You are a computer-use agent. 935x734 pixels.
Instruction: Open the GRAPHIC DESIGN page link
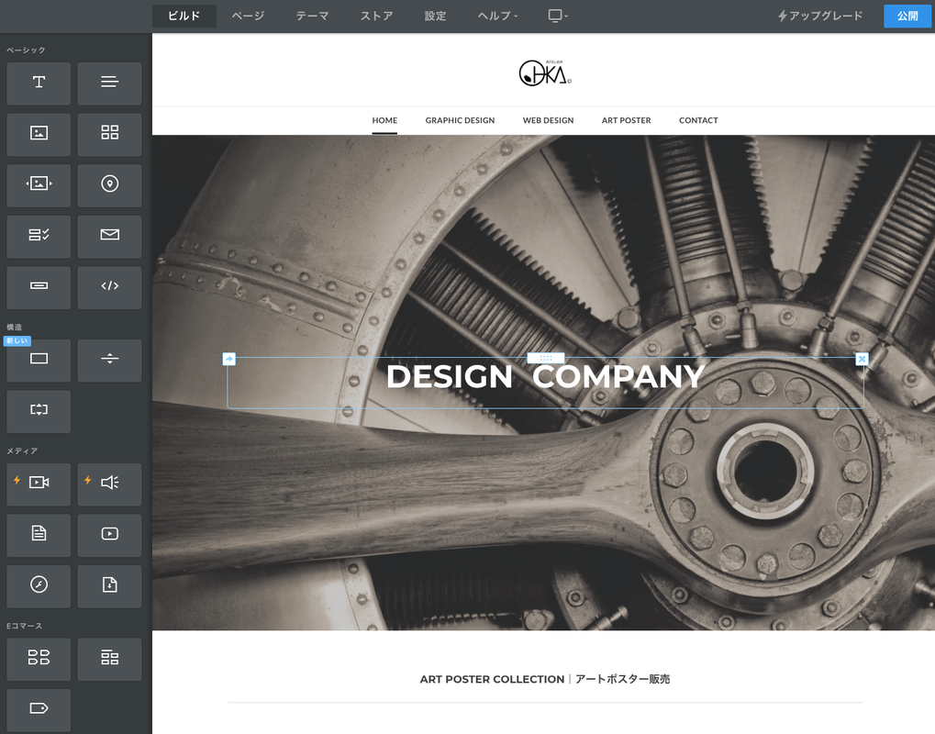coord(461,120)
